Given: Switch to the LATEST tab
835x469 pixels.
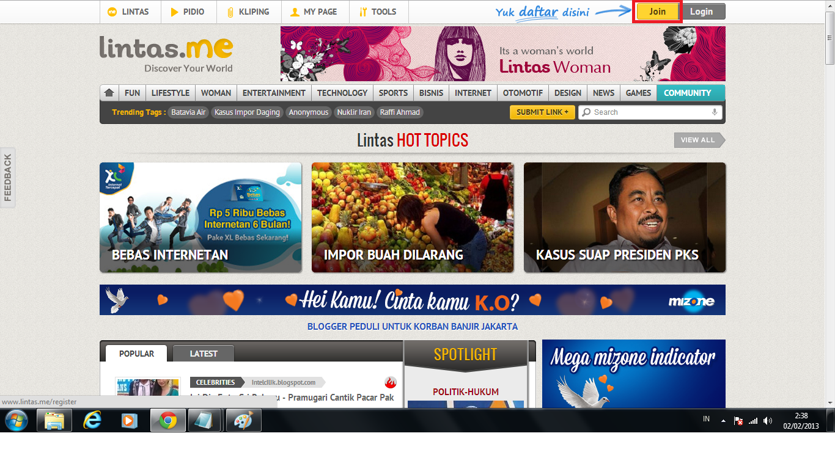Looking at the screenshot, I should tap(204, 354).
